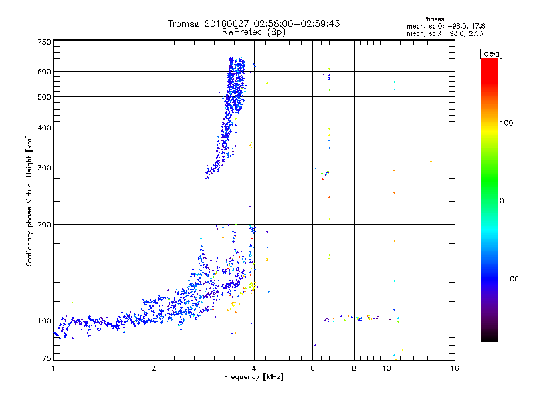Screen dimensions: 535x401
Task: Click the x-axis label "Frequency [MHz]"
Action: coord(253,377)
